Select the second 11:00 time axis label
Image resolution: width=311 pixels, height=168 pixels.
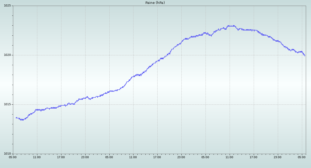coord(133,157)
